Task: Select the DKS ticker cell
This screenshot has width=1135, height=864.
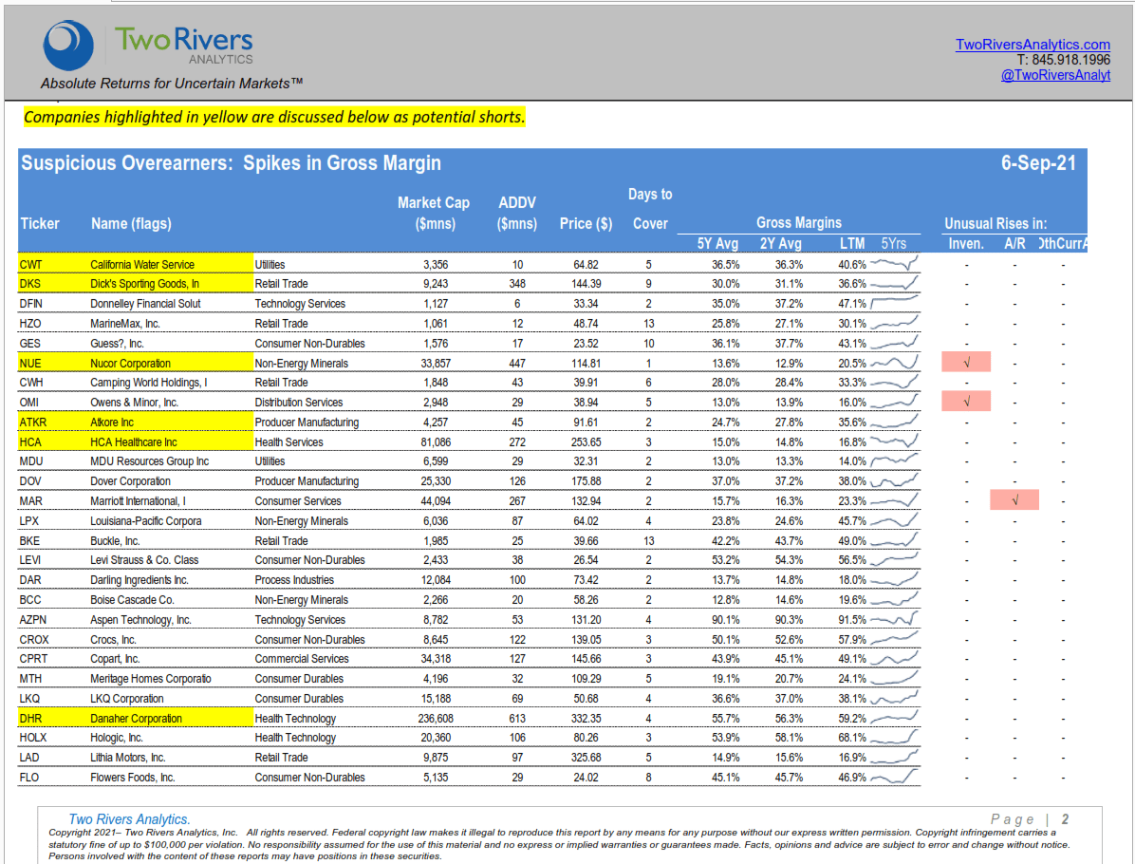Action: point(30,284)
